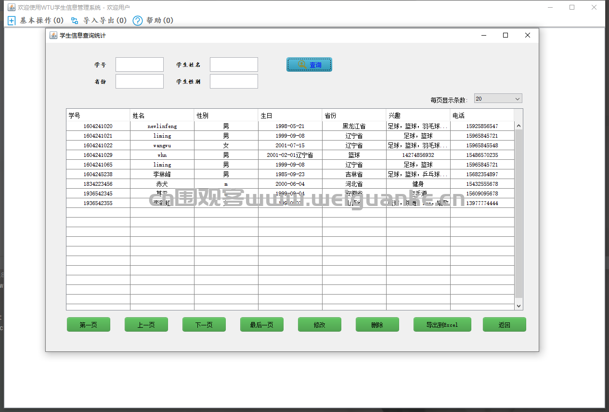The image size is (609, 412).
Task: Click the magnifier icon on the 查询 button
Action: pyautogui.click(x=302, y=64)
